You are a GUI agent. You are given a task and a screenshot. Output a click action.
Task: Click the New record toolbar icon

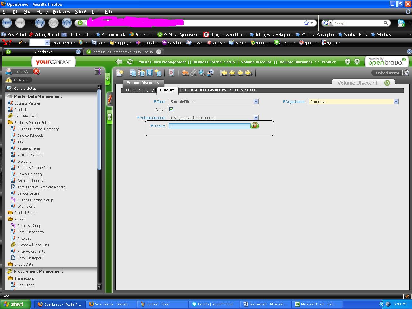[120, 73]
